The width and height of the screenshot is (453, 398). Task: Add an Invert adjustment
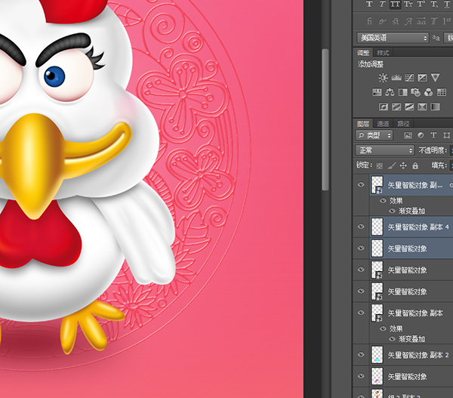(383, 107)
